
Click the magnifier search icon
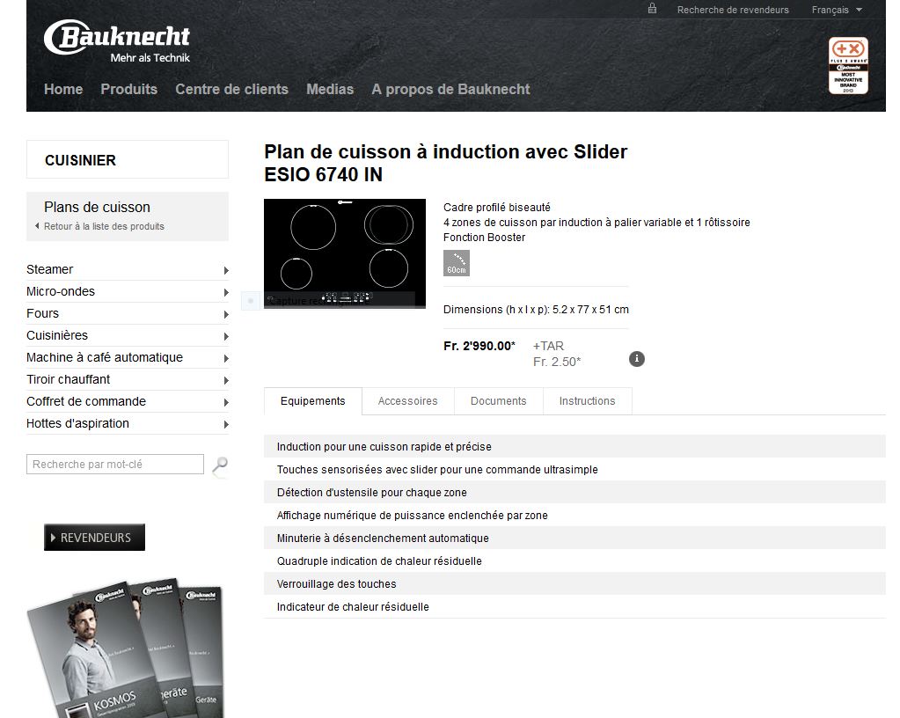[220, 465]
